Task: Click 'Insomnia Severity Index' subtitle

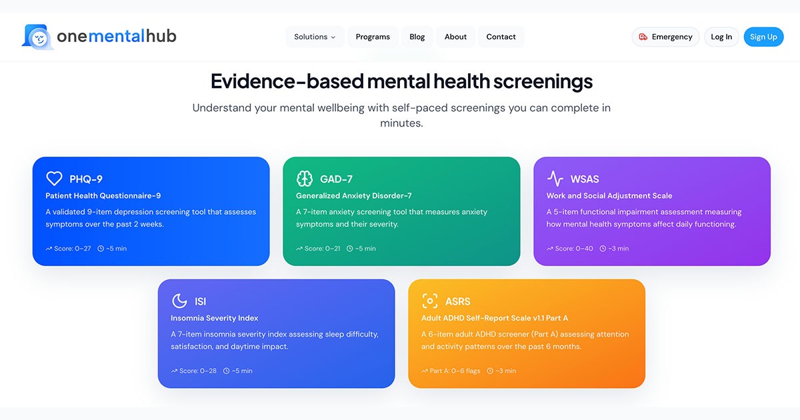Action: (215, 318)
